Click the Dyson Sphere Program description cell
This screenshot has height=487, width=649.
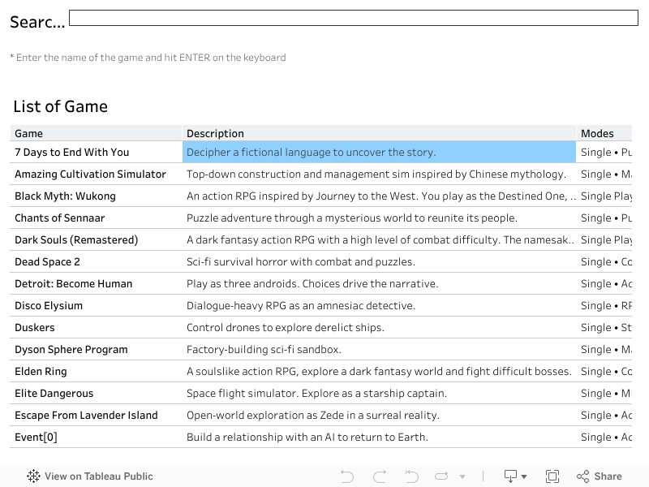tap(264, 349)
